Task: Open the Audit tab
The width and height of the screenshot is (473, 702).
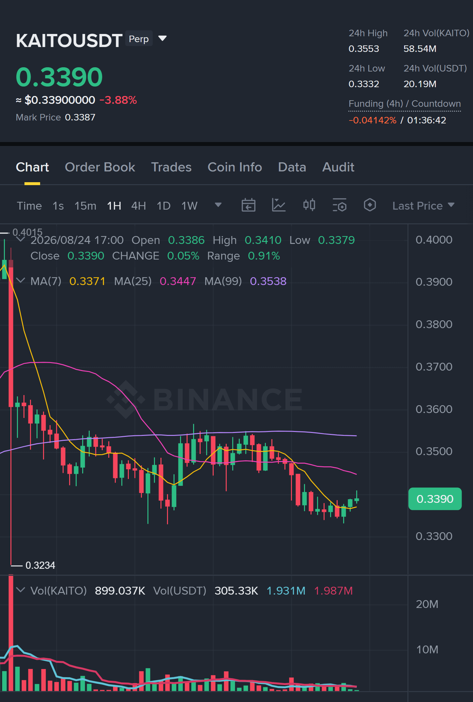Action: (338, 167)
